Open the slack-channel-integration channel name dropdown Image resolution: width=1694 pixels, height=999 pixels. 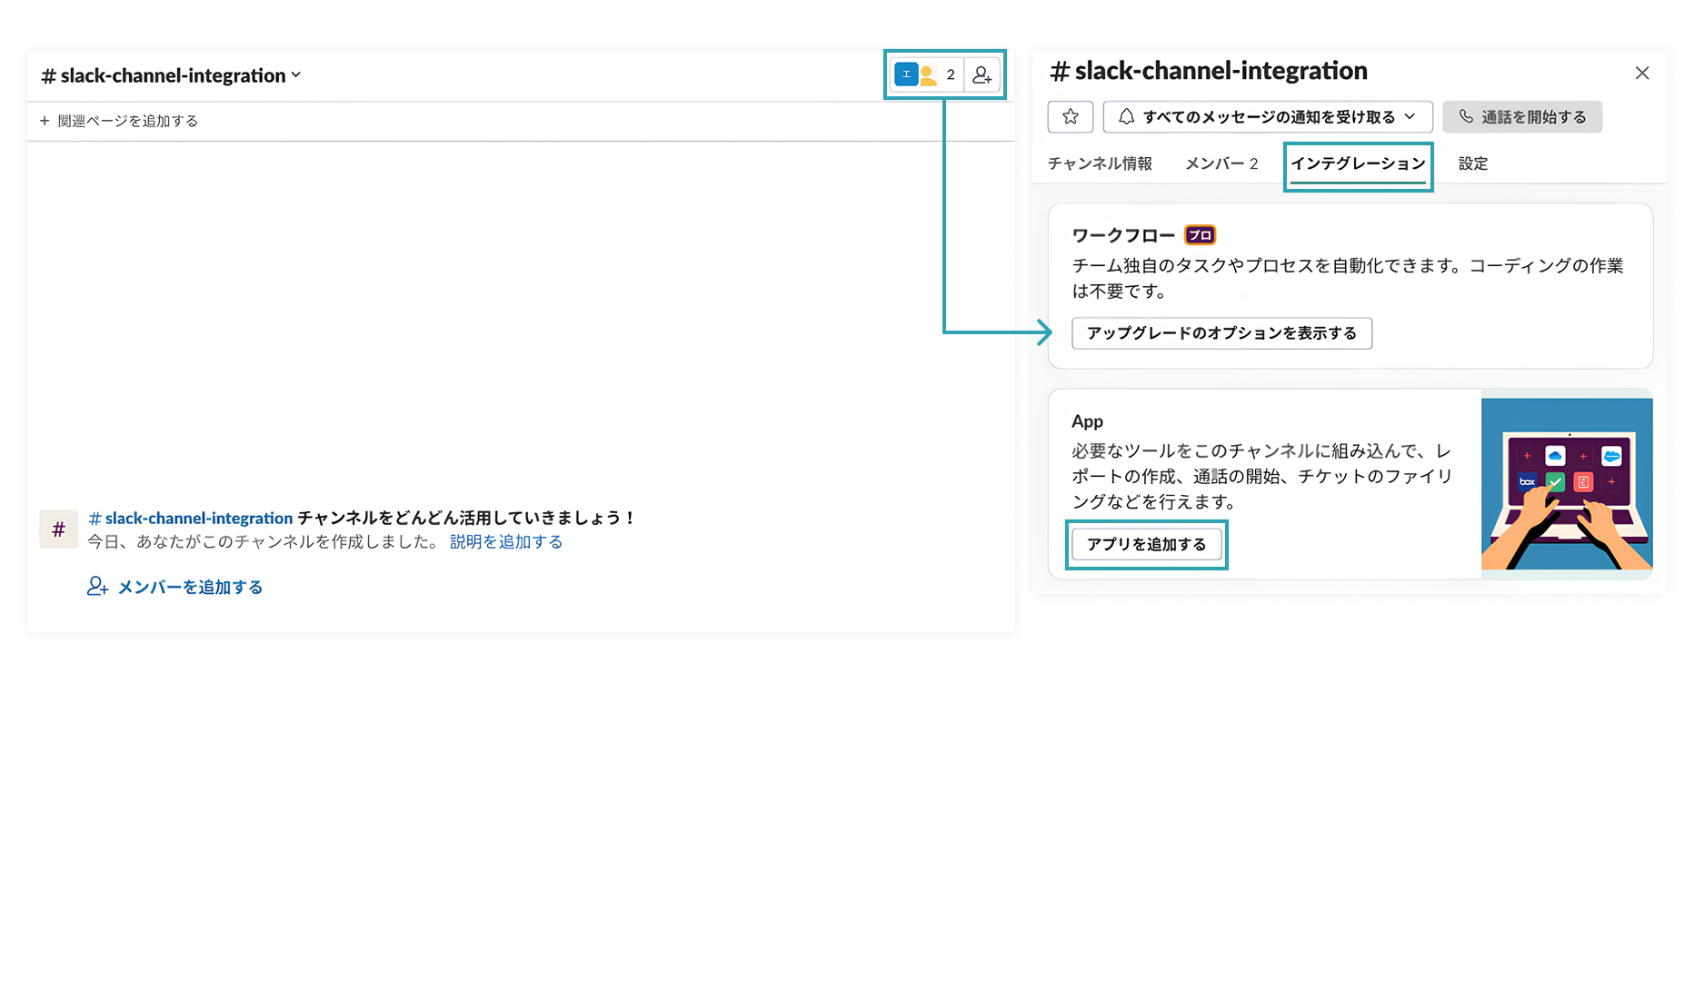click(171, 75)
